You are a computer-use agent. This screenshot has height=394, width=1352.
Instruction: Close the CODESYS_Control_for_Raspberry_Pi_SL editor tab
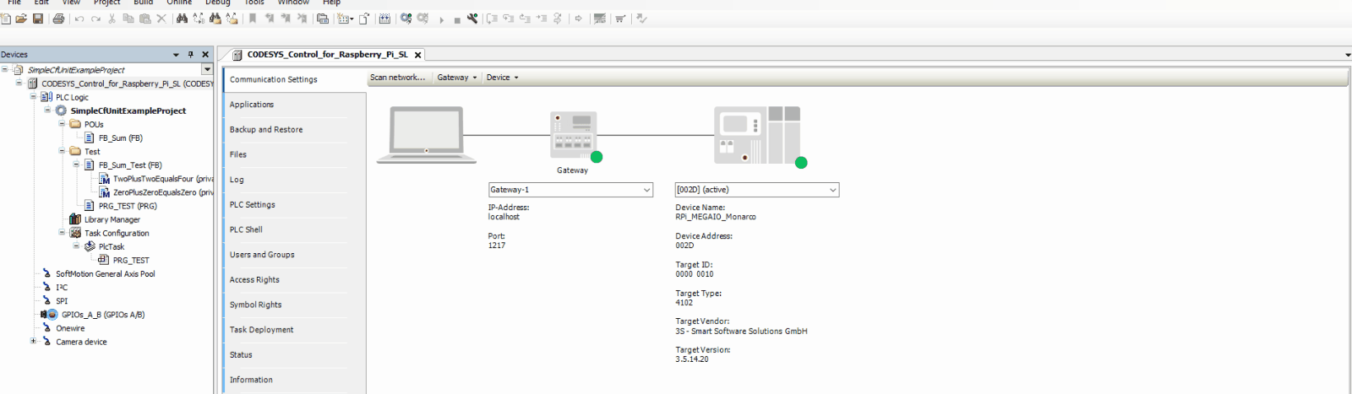coord(417,55)
